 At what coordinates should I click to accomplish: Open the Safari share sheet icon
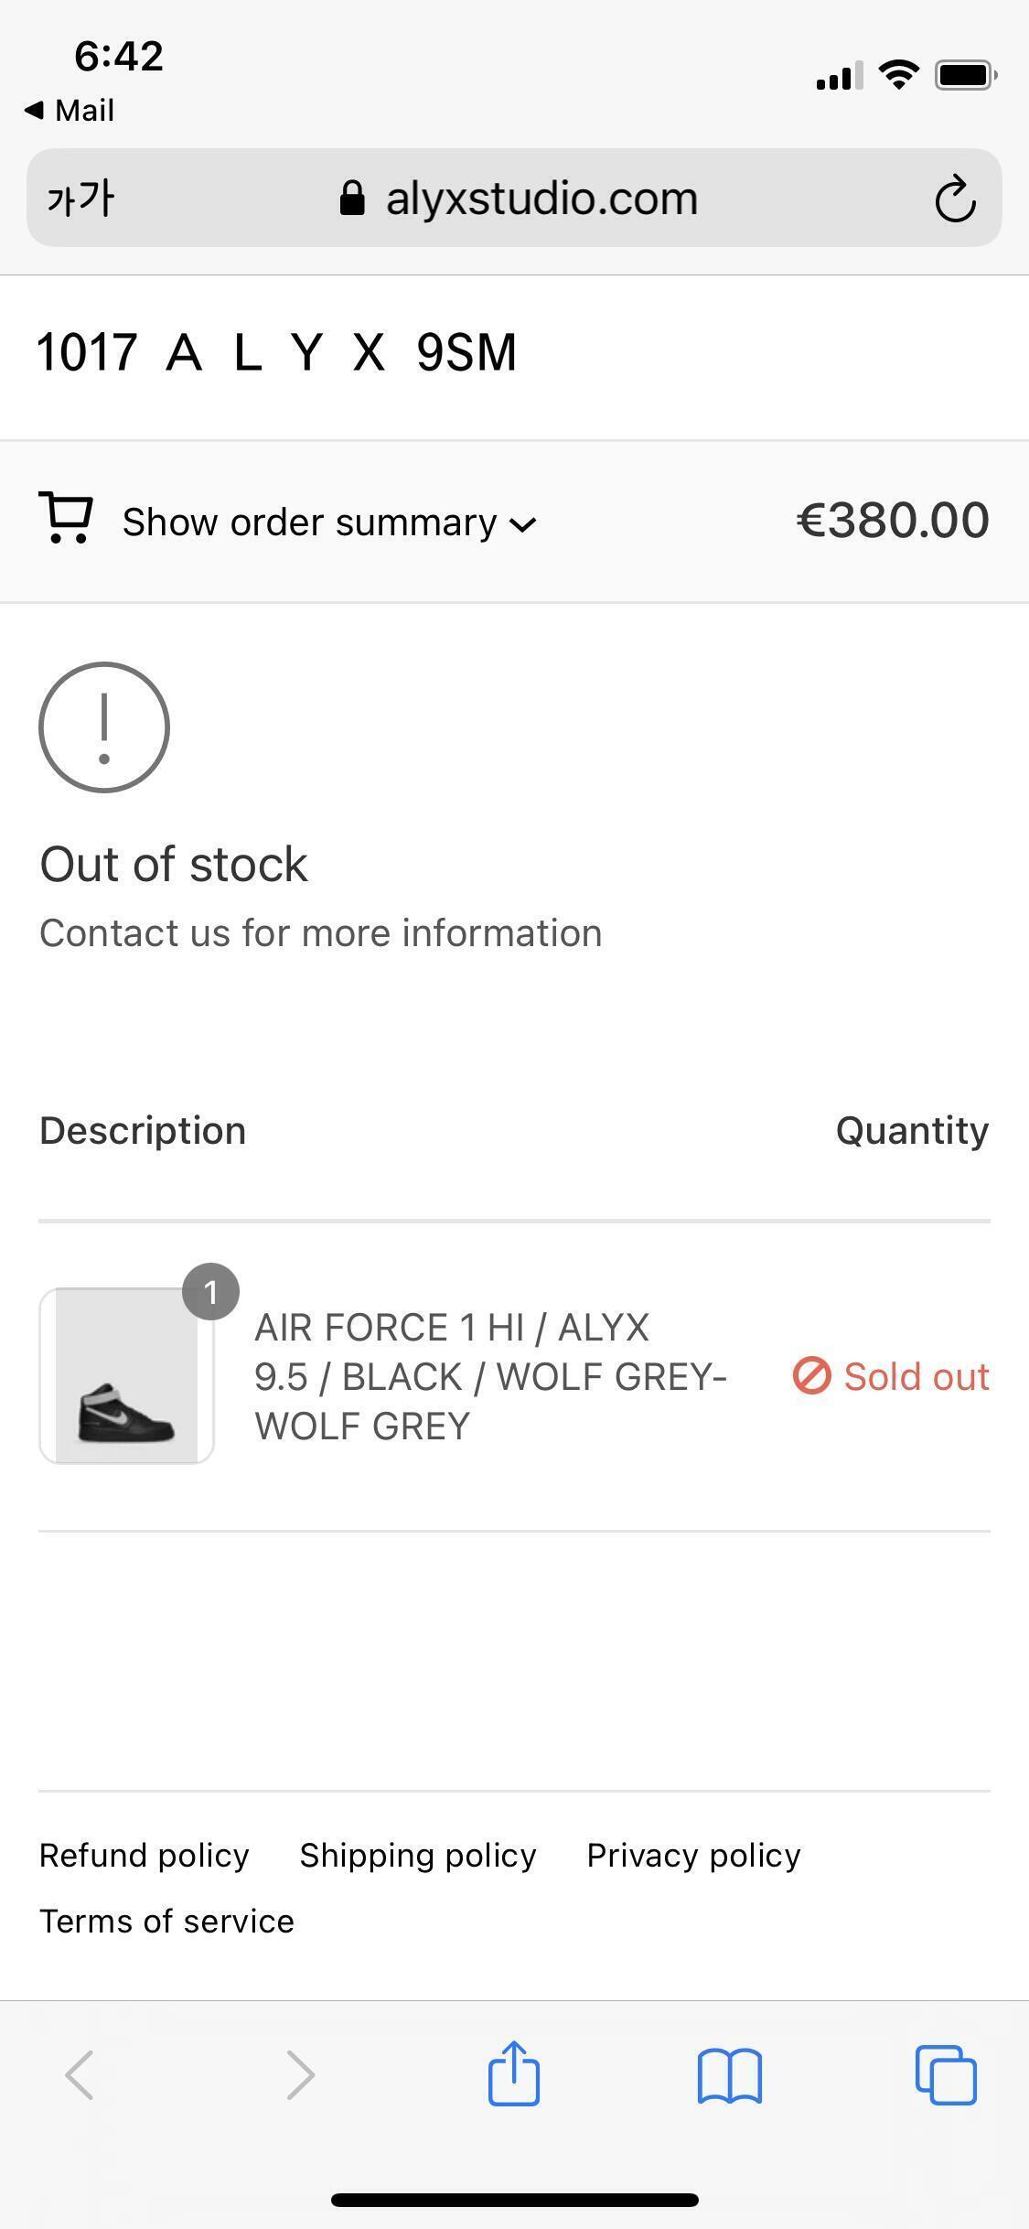(514, 2073)
